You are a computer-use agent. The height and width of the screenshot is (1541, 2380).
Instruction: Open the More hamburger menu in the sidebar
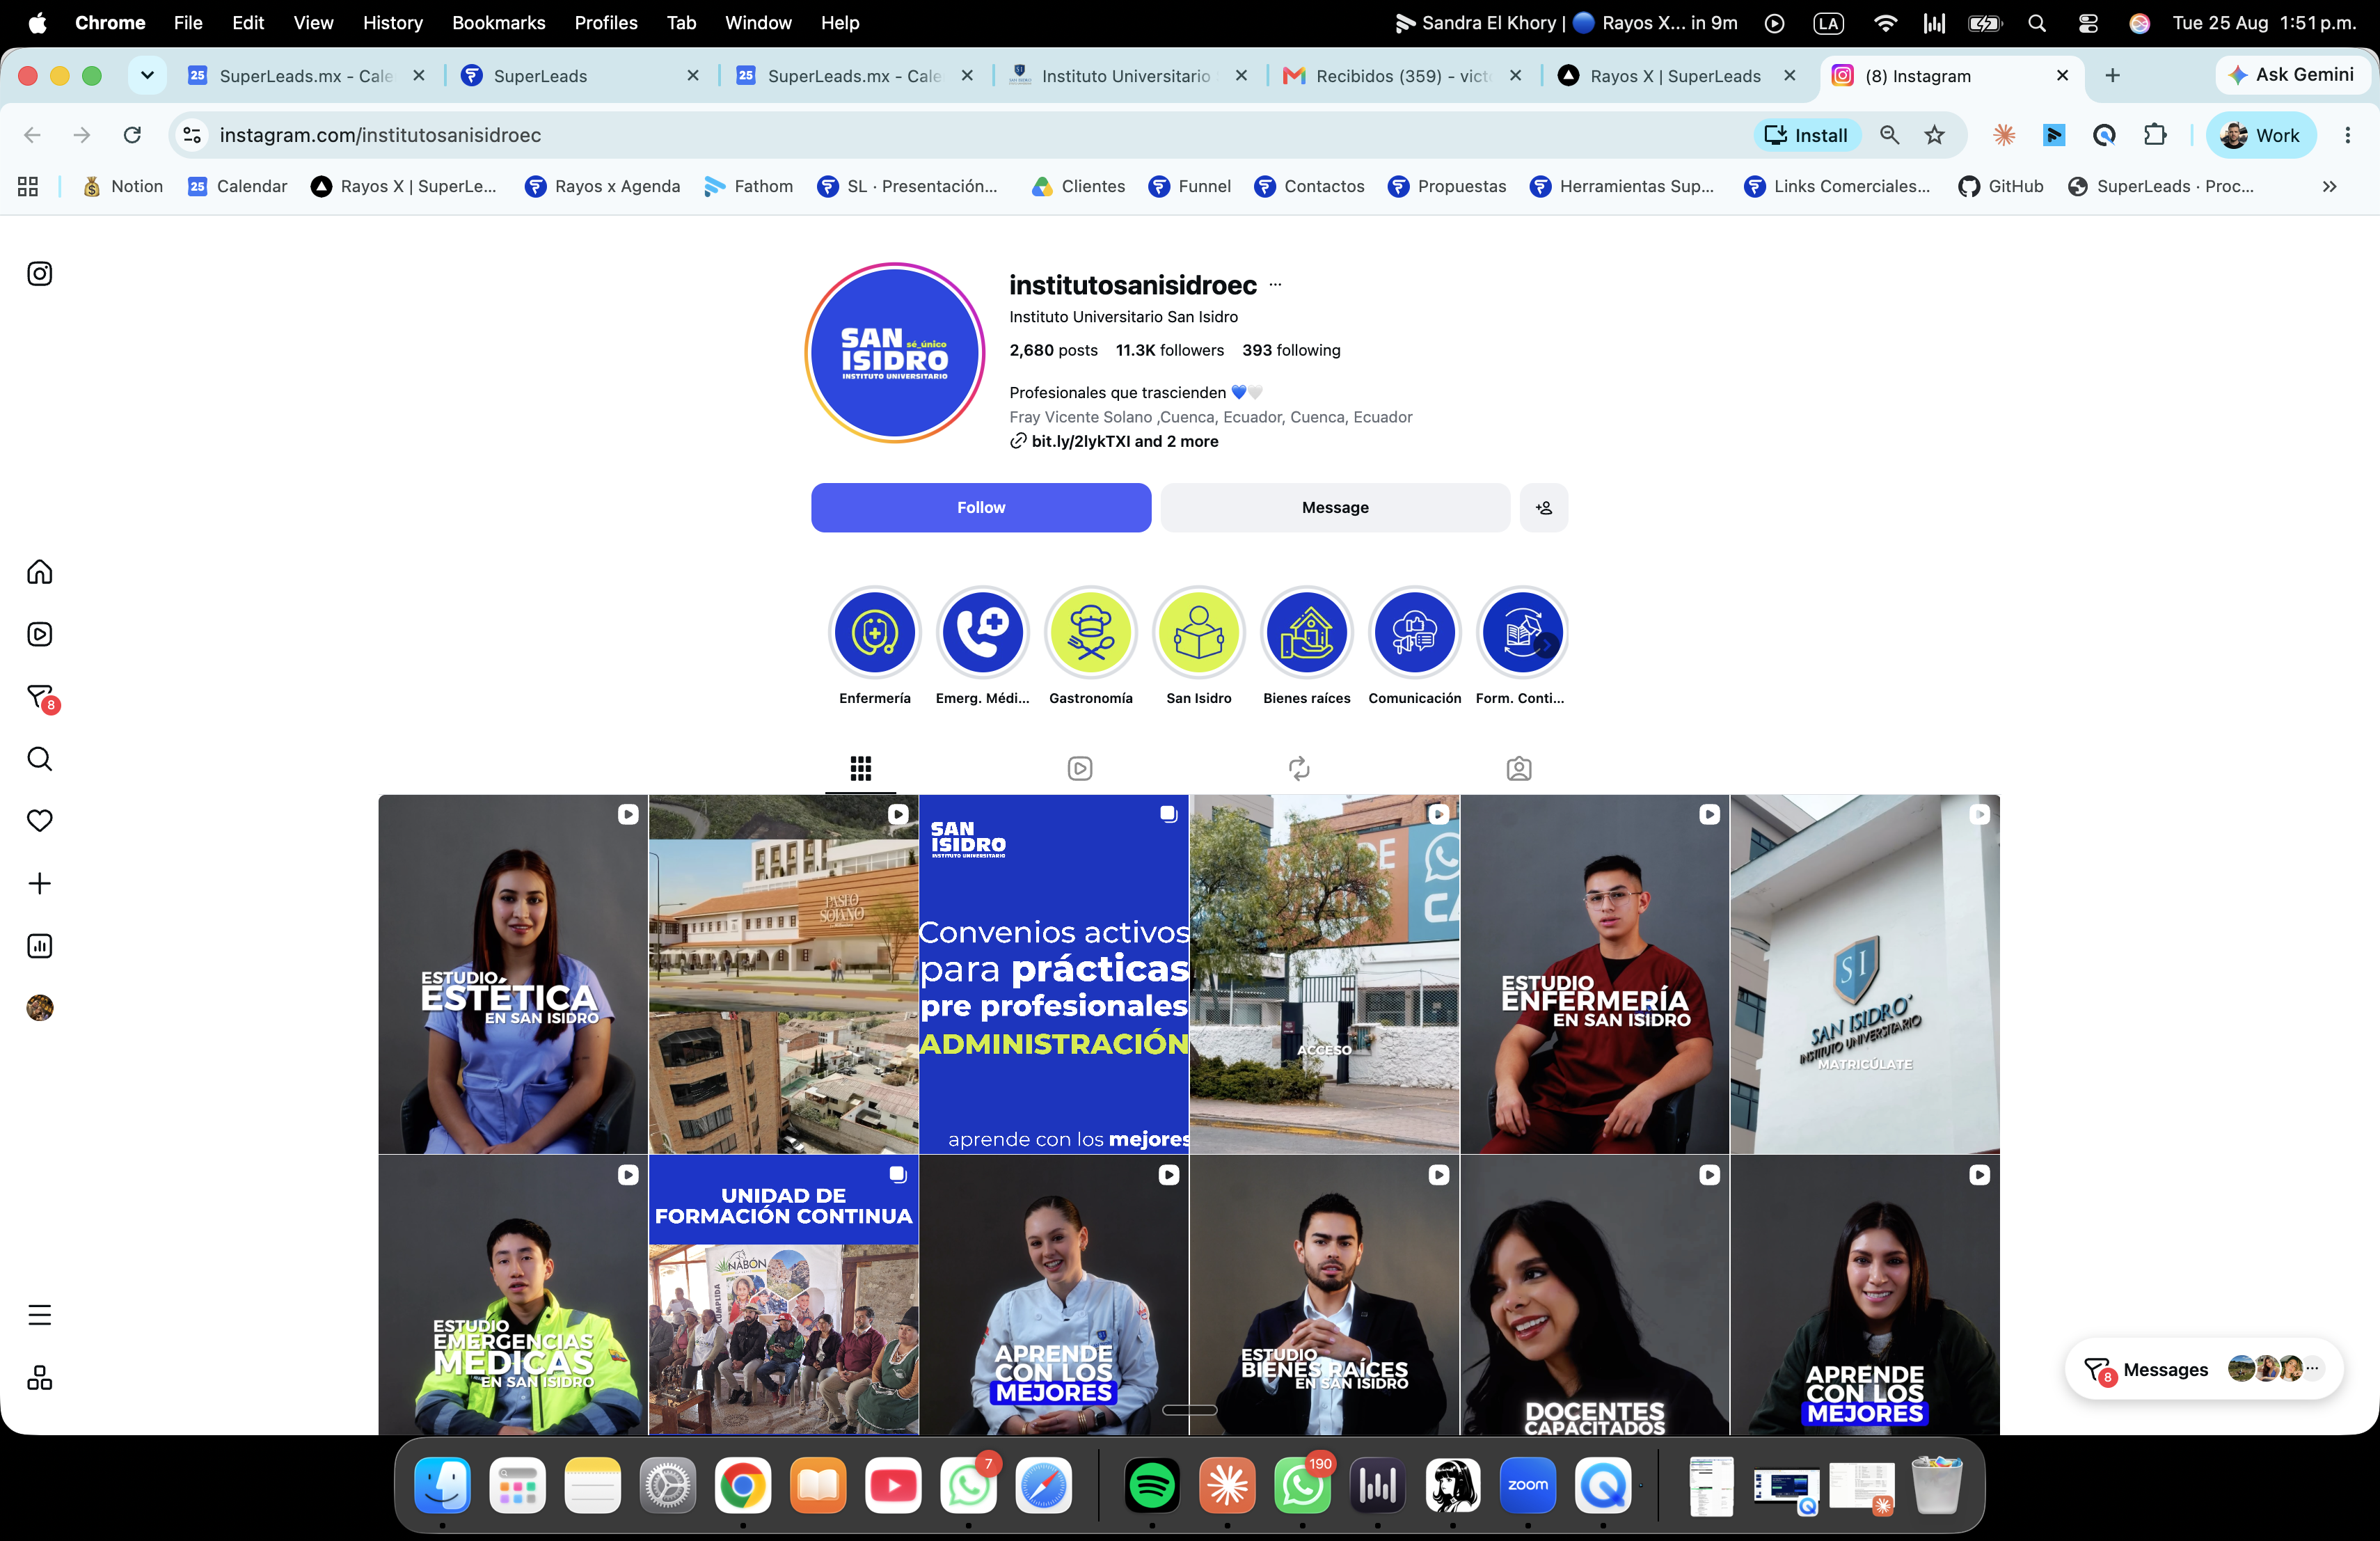click(40, 1315)
